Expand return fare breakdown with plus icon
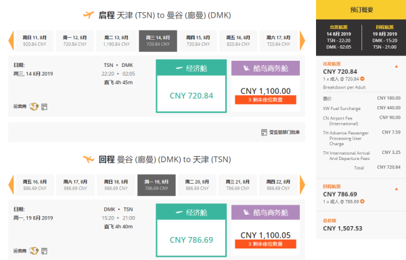The image size is (406, 260). click(x=362, y=201)
